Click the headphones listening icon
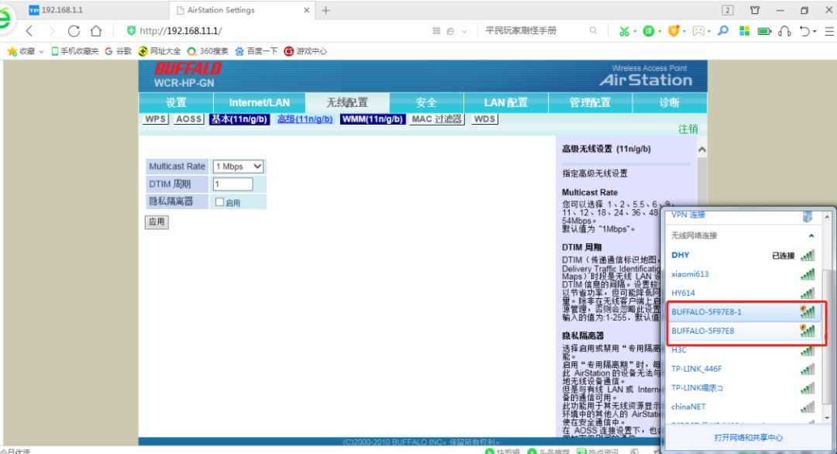This screenshot has height=454, width=837. pos(784,31)
